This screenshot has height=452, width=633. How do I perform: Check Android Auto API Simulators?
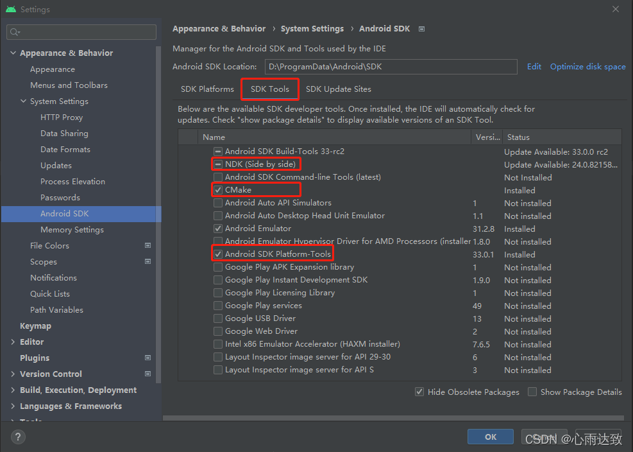click(x=218, y=202)
